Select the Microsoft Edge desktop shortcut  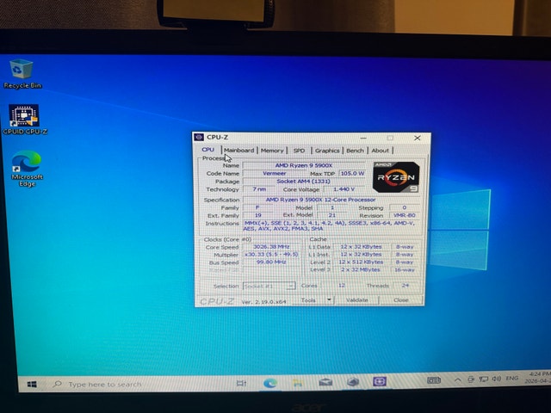click(27, 169)
